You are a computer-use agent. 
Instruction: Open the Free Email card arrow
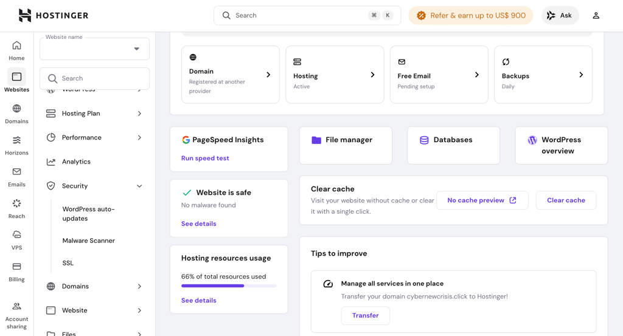[477, 75]
